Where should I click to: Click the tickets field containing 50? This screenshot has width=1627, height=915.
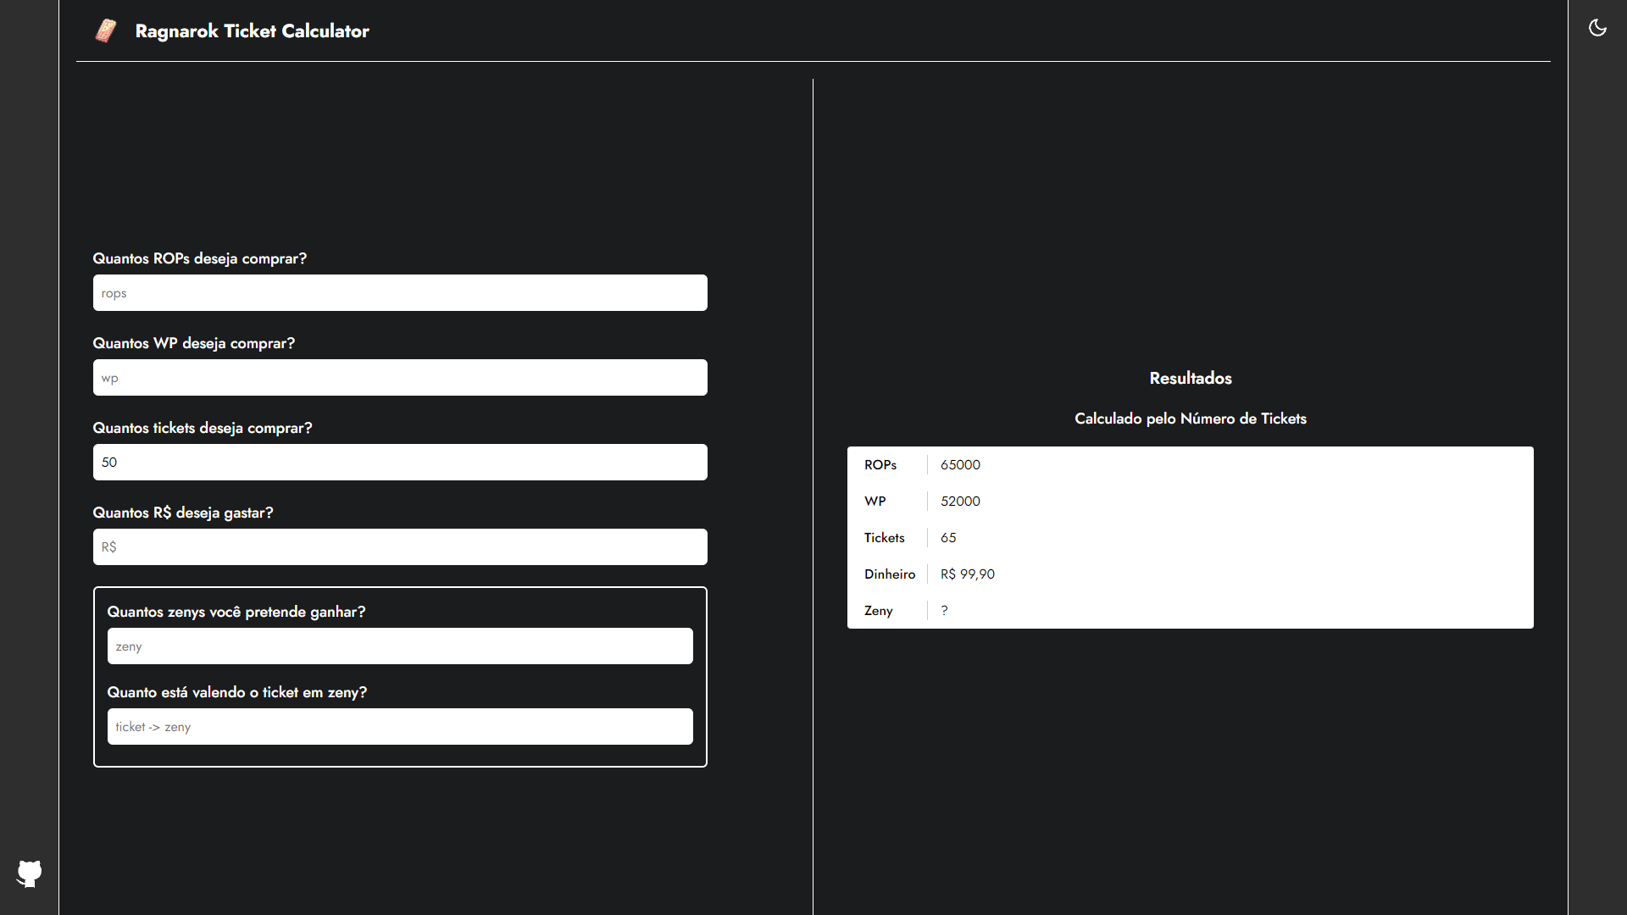tap(400, 463)
